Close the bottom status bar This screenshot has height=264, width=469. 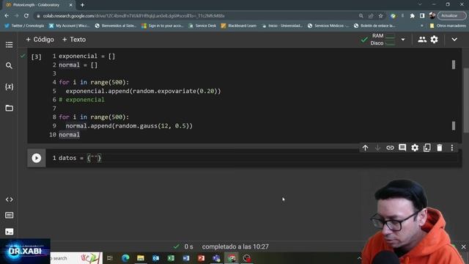click(463, 247)
